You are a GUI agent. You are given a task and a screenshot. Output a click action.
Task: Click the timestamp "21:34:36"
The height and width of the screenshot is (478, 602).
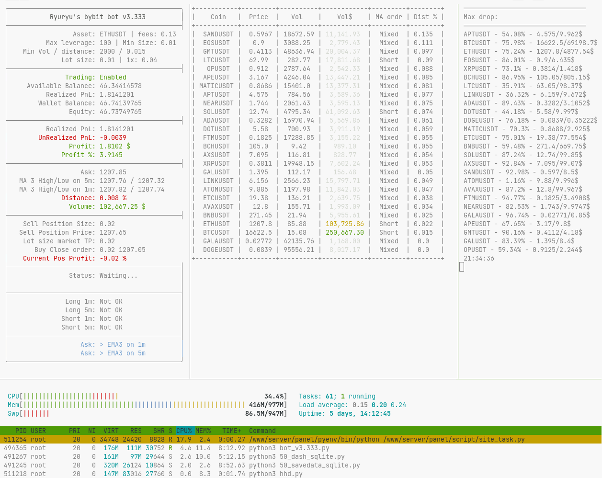coord(479,258)
